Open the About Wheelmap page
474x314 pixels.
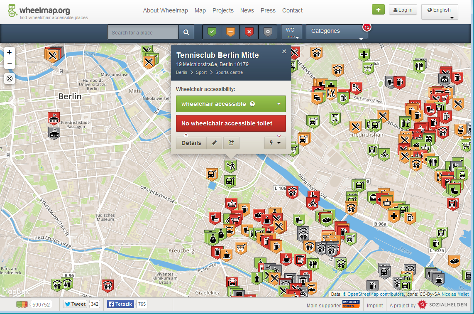click(x=165, y=10)
